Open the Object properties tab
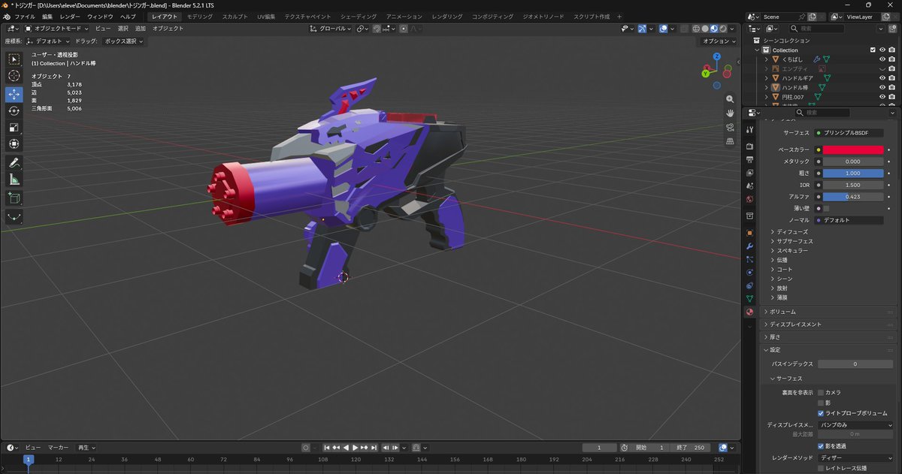The height and width of the screenshot is (474, 902). coord(749,232)
